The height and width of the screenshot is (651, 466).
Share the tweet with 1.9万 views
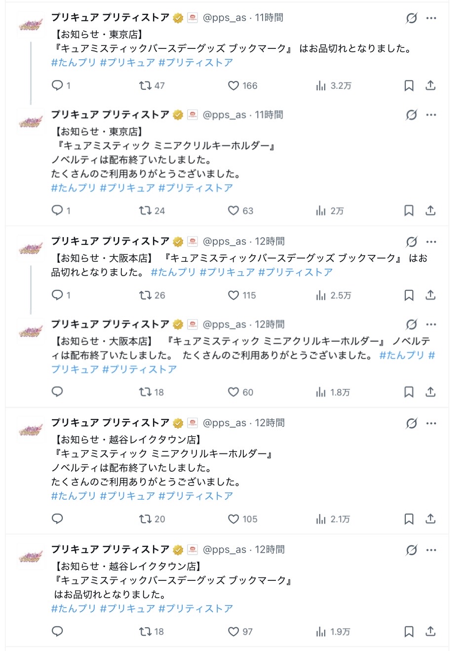430,632
